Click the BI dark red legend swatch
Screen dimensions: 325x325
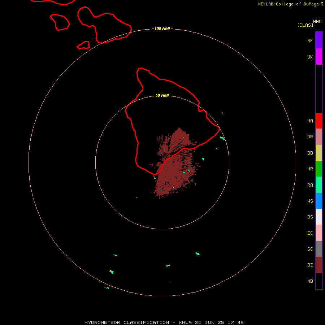coord(319,265)
